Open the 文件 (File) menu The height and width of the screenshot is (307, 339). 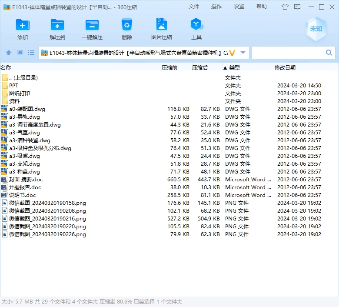coord(194,7)
